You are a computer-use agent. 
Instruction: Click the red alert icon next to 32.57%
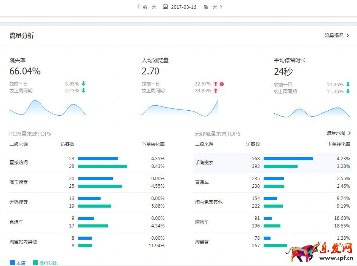click(221, 84)
